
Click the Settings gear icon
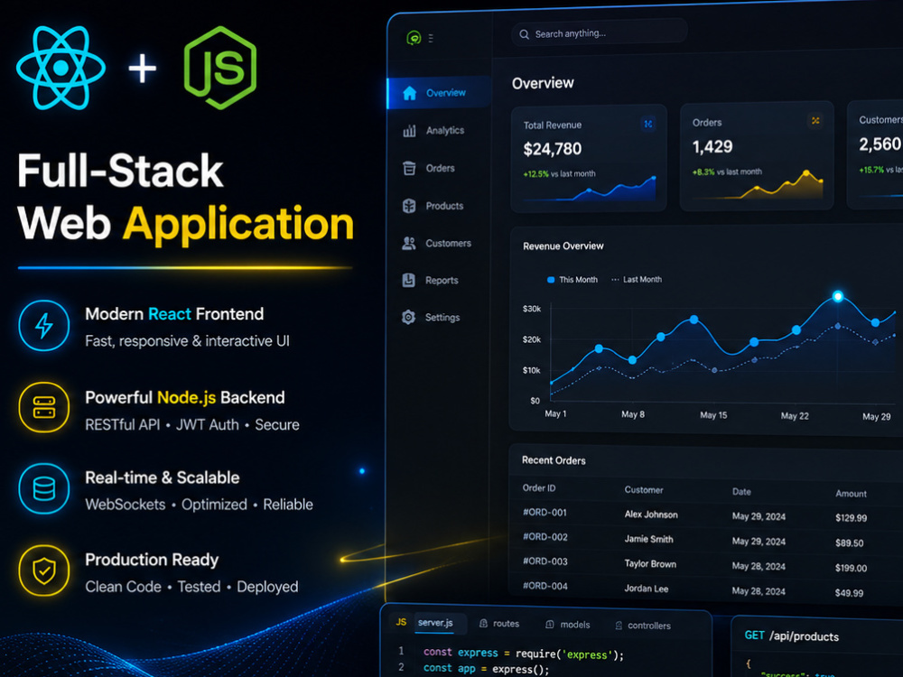pyautogui.click(x=409, y=317)
